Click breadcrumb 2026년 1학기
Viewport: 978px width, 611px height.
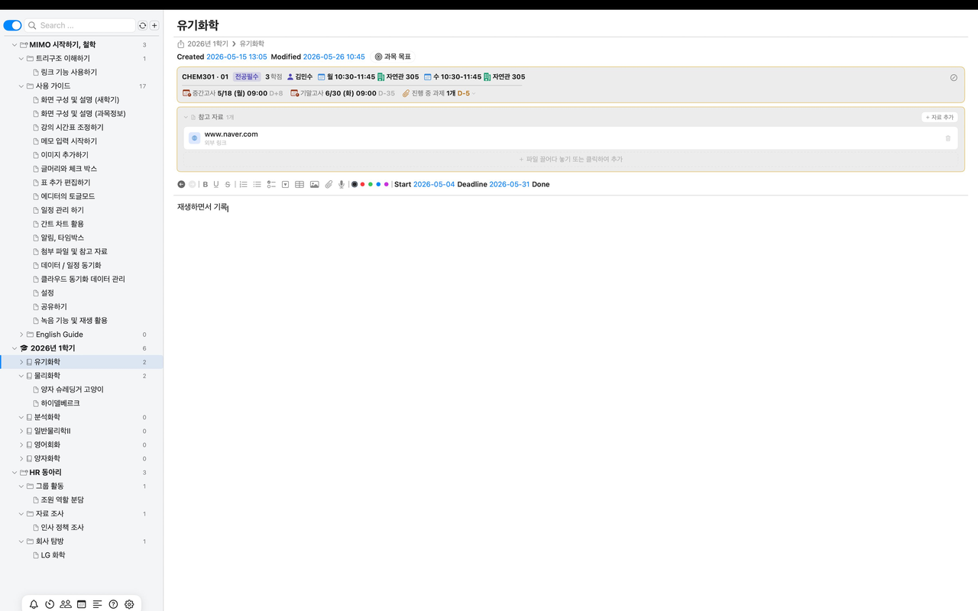[x=208, y=44]
